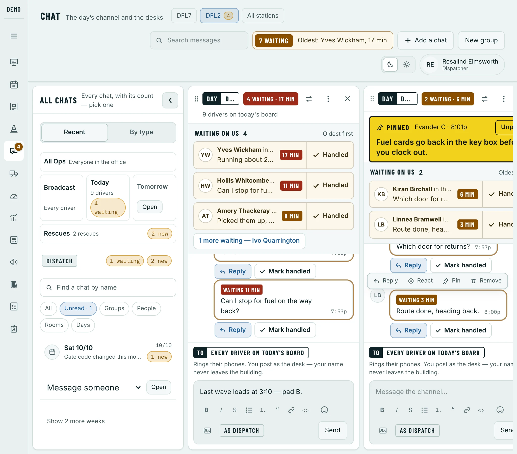Switch to the DFL7 station tab

184,16
